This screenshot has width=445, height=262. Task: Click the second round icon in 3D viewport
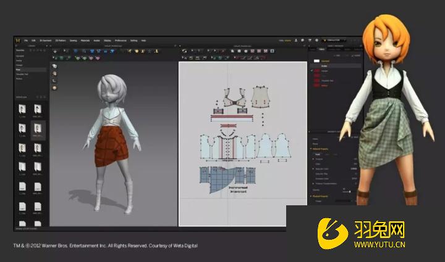coord(54,73)
